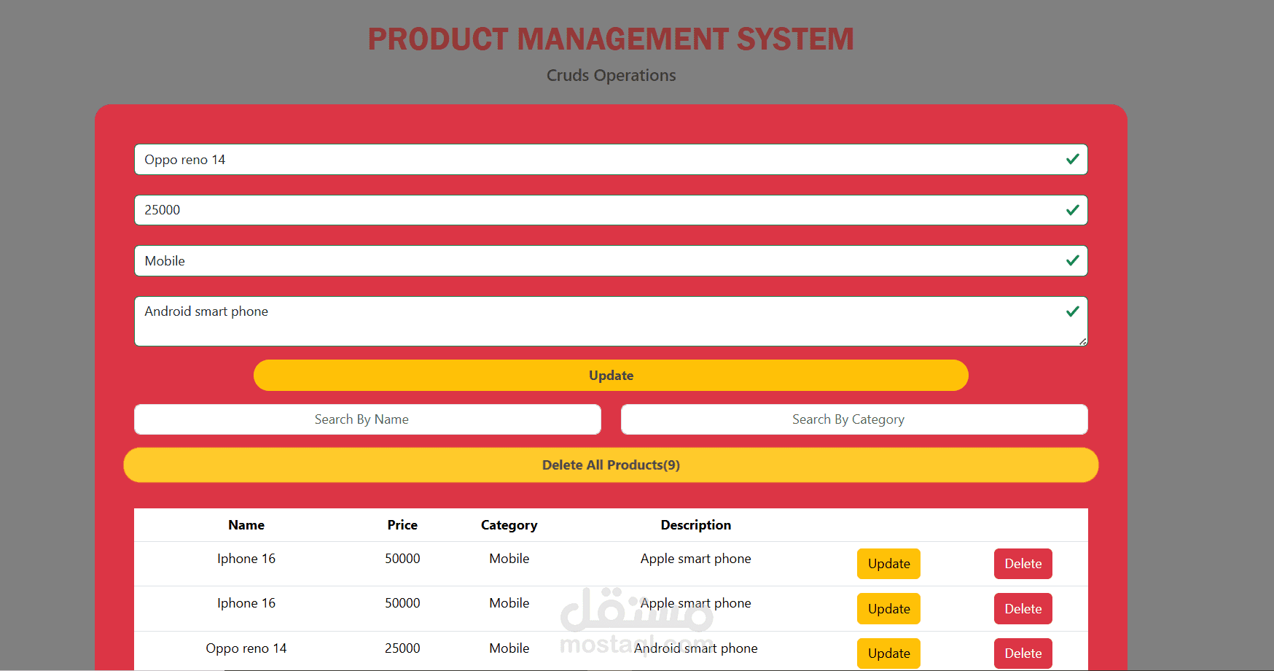1274x671 pixels.
Task: Click the 25000 price table cell
Action: (x=402, y=648)
